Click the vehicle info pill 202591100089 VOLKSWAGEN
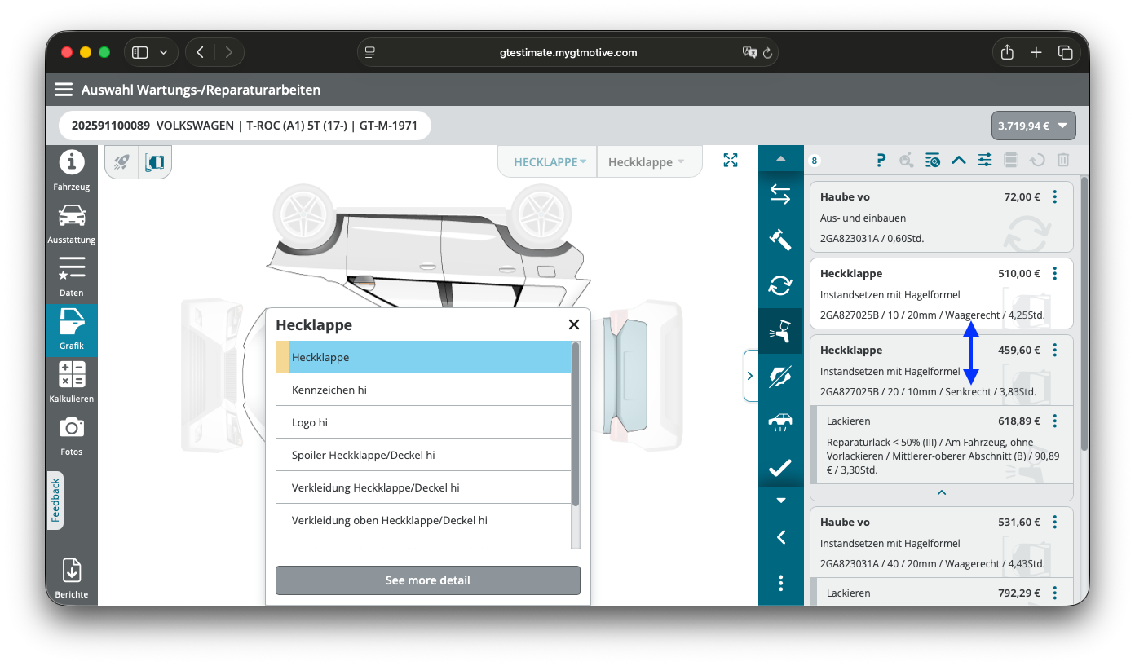The height and width of the screenshot is (666, 1135). point(245,126)
